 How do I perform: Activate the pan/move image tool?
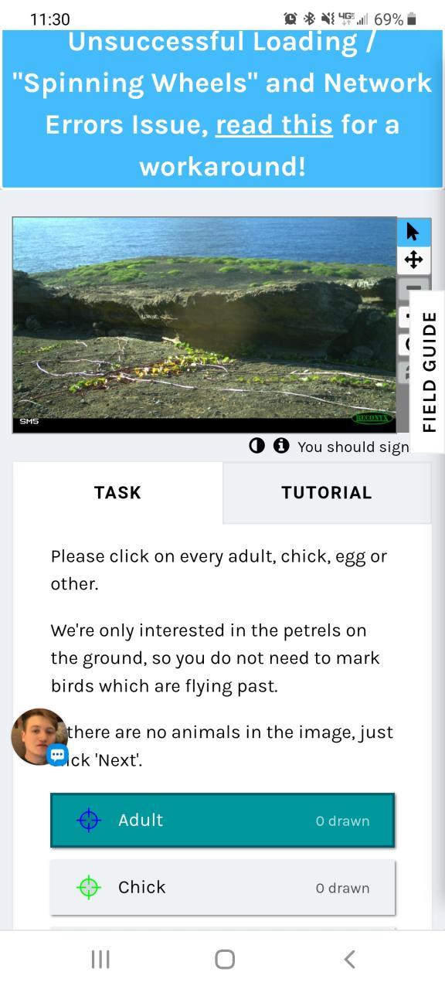413,260
